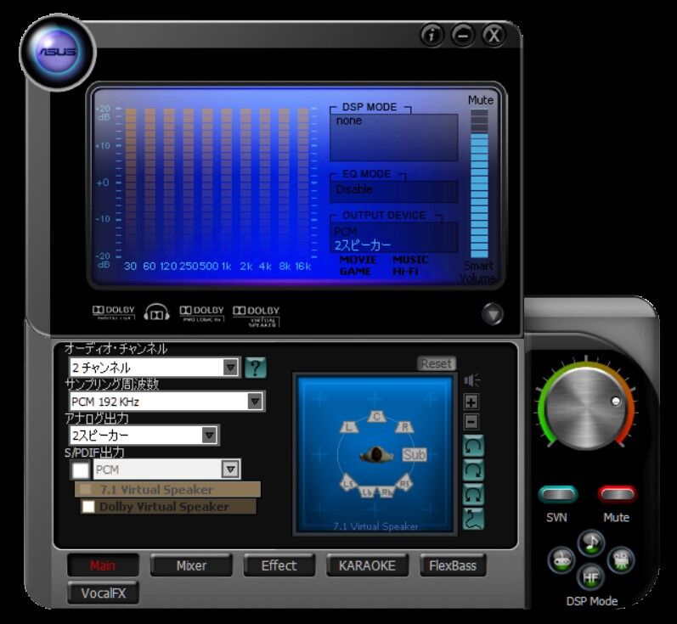Open the info button at top

[432, 35]
